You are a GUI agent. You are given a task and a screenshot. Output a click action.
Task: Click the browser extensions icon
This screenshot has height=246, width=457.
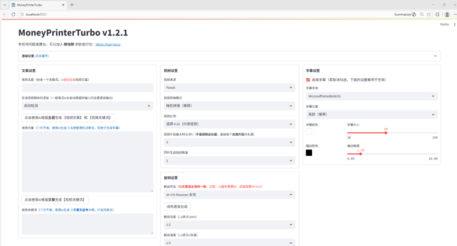[x=437, y=14]
